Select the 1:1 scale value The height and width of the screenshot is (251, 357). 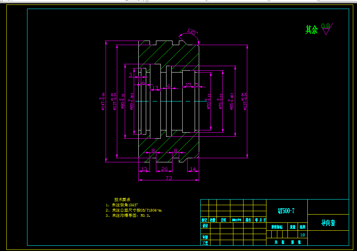point(303,235)
